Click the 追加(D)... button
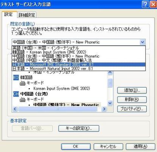Viewport: 157px width, 152px height. 132,90
